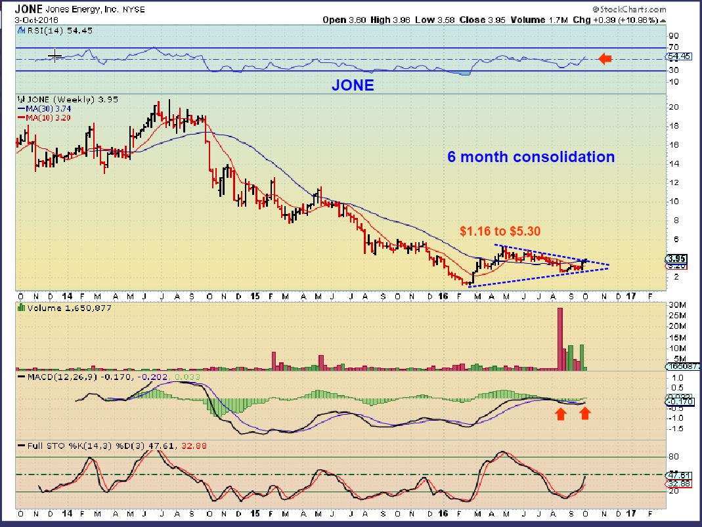Click the RSI(14) indicator icon
This screenshot has width=702, height=527.
pos(21,31)
